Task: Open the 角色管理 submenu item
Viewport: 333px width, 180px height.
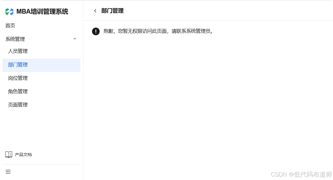Action: (x=18, y=92)
